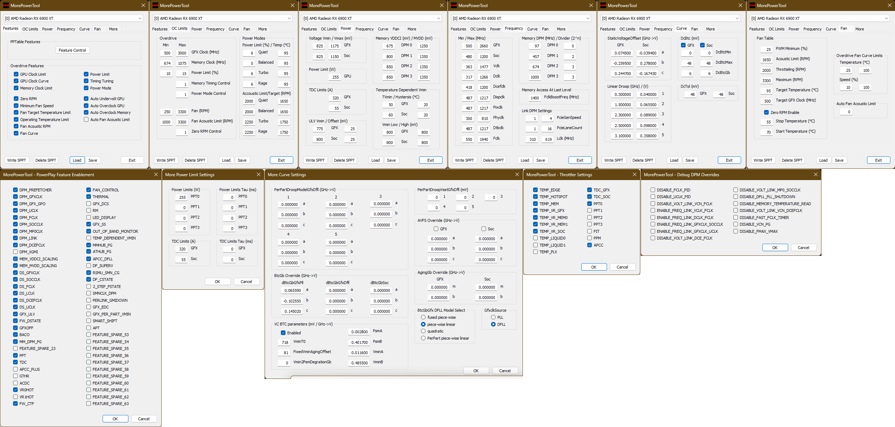Enable DPM_XGMI in PowerPlay Feature Enablement
The width and height of the screenshot is (895, 427).
click(15, 252)
